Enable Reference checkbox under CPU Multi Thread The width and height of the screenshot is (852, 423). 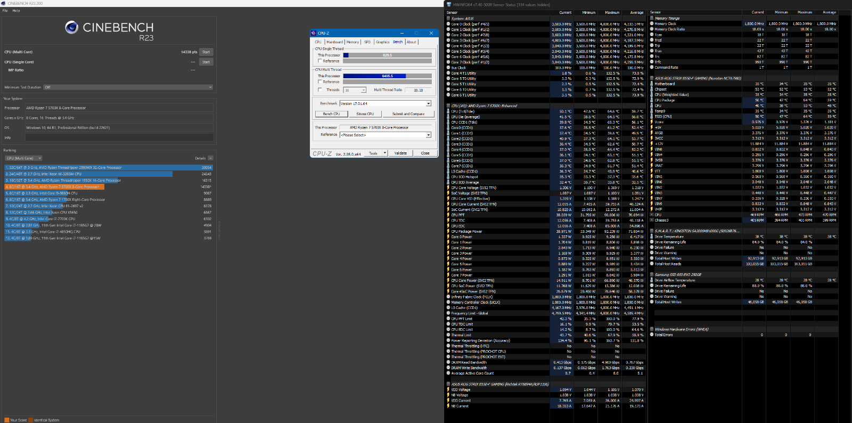tap(319, 82)
